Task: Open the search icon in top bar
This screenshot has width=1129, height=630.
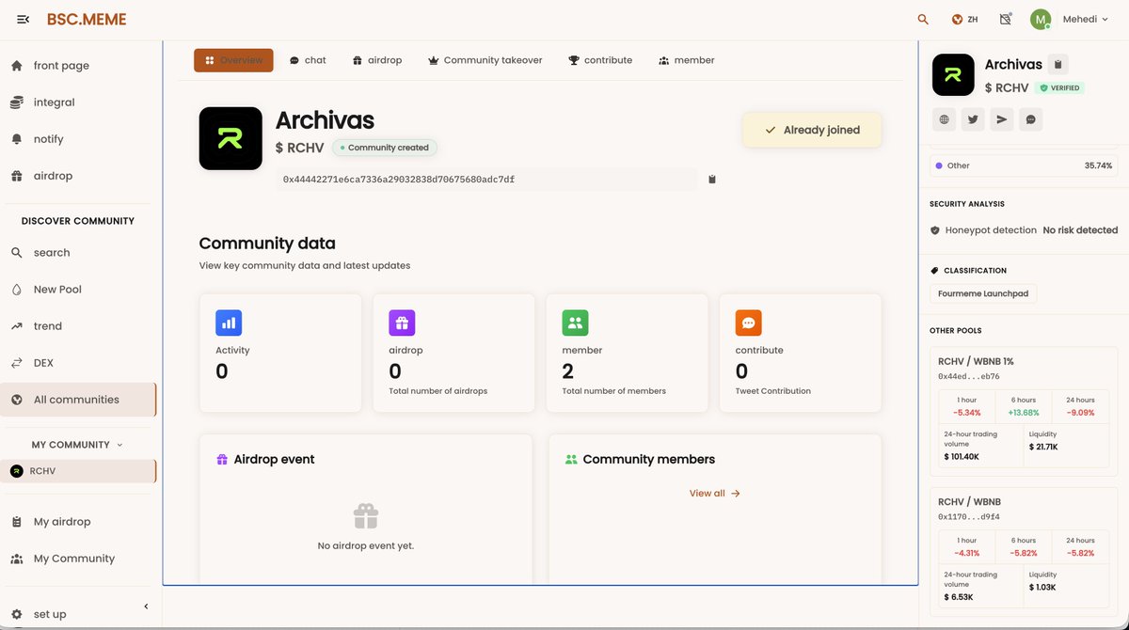Action: [x=923, y=20]
